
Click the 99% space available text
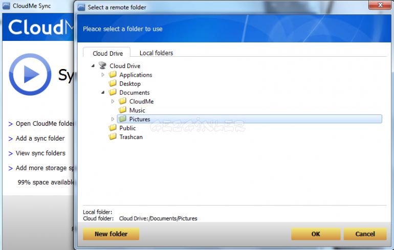pyautogui.click(x=46, y=182)
